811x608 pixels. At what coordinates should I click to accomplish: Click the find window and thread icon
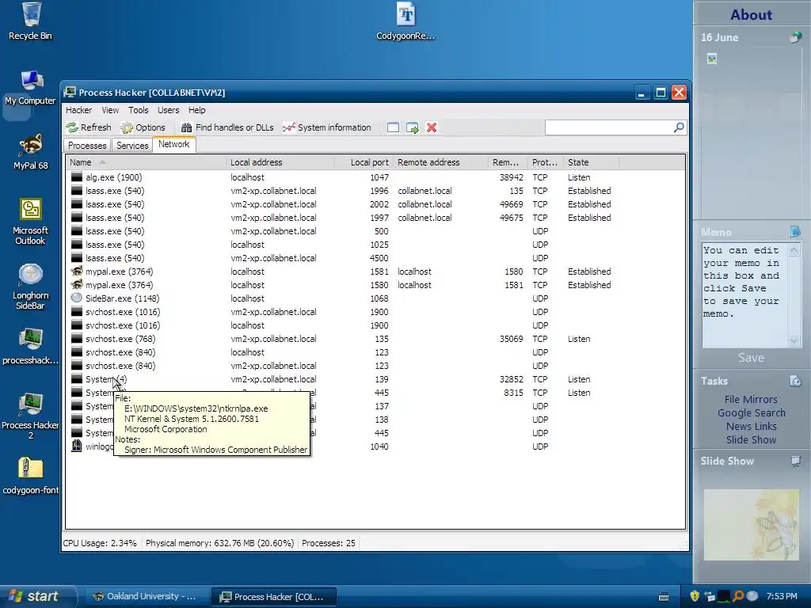point(412,127)
